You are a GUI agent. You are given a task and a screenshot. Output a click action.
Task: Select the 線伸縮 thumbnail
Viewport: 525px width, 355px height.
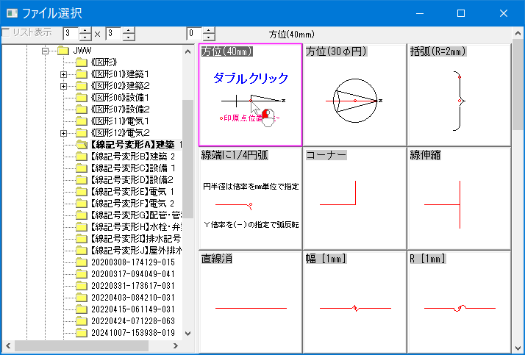coord(459,198)
